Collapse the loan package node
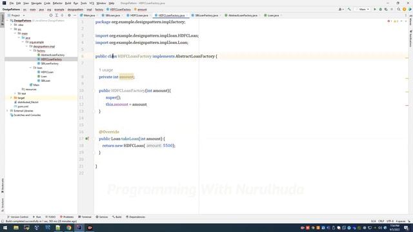The image size is (413, 232). coord(31,68)
